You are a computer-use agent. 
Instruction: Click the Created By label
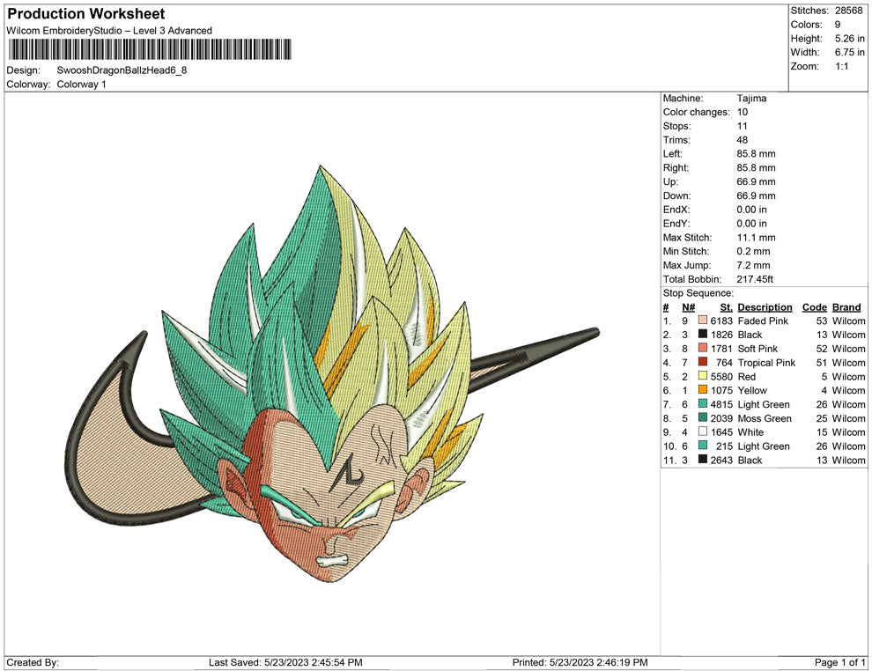33,662
